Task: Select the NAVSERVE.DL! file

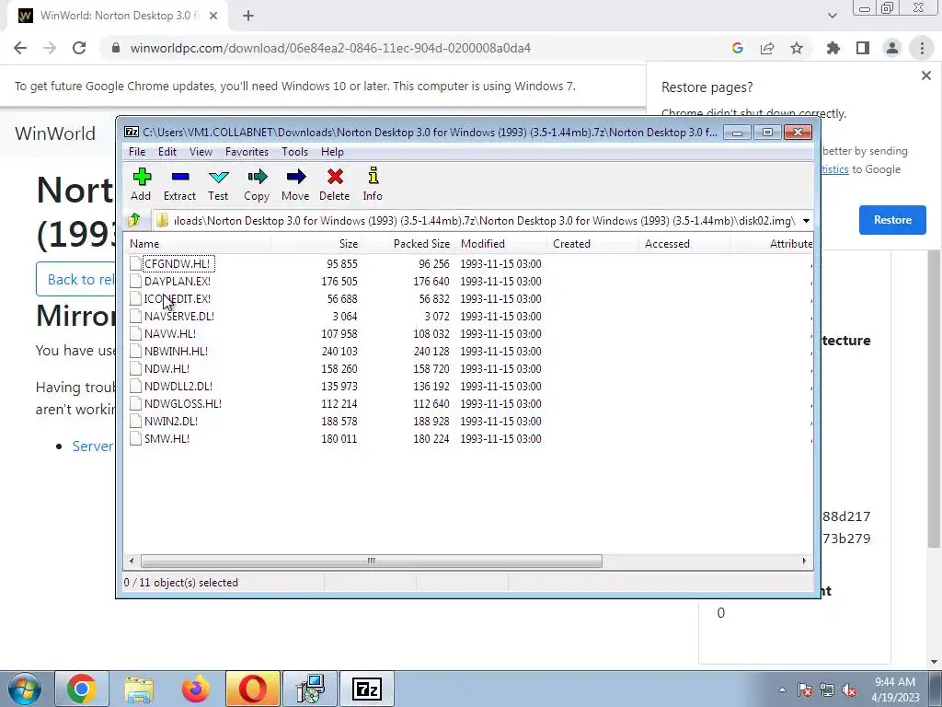Action: point(179,317)
